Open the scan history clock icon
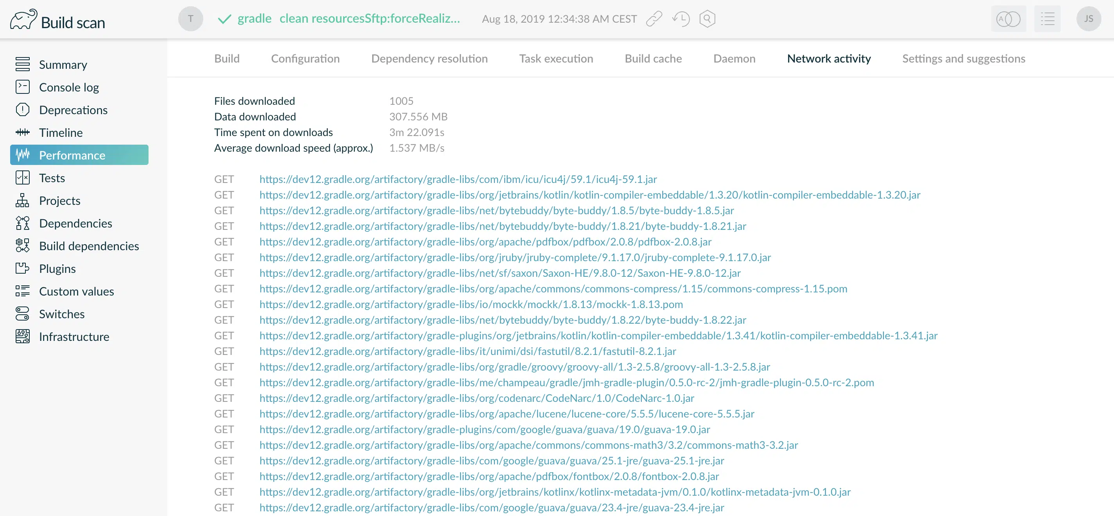The height and width of the screenshot is (516, 1114). point(681,19)
